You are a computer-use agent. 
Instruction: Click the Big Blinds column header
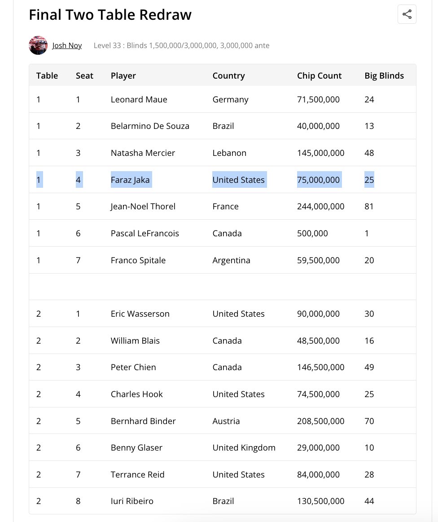[384, 75]
